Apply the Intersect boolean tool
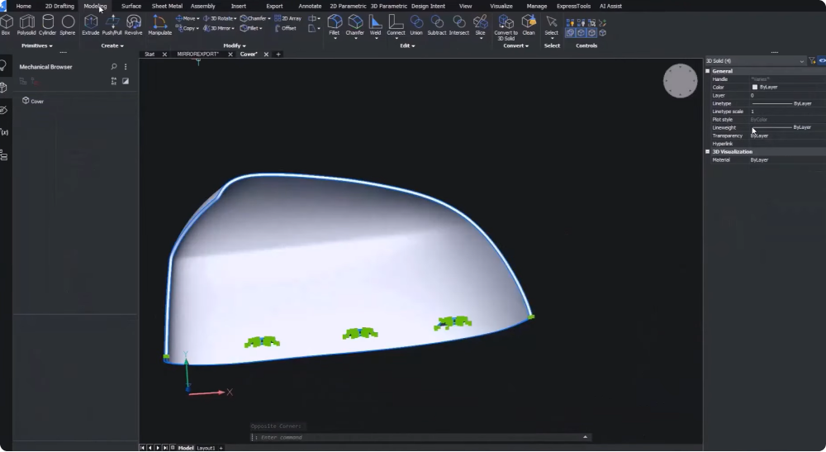826x452 pixels. [x=458, y=25]
